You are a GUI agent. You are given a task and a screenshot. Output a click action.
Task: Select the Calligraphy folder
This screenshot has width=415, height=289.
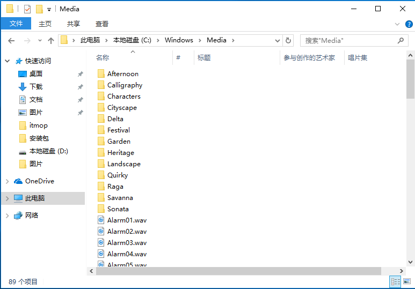click(125, 85)
